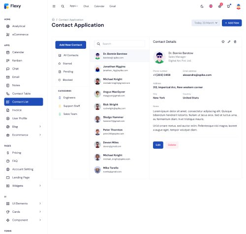246x234 pixels.
Task: Click the home breadcrumb icon
Action: (x=53, y=20)
